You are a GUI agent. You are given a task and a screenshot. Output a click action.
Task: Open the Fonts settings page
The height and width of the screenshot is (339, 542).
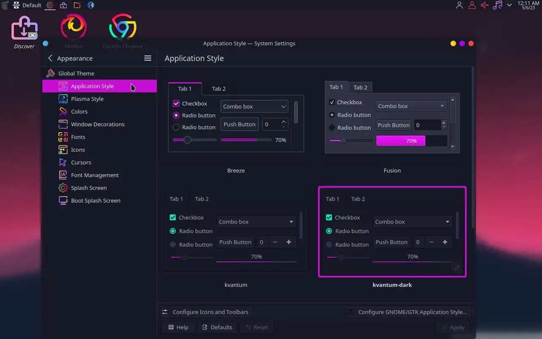[x=100, y=137]
